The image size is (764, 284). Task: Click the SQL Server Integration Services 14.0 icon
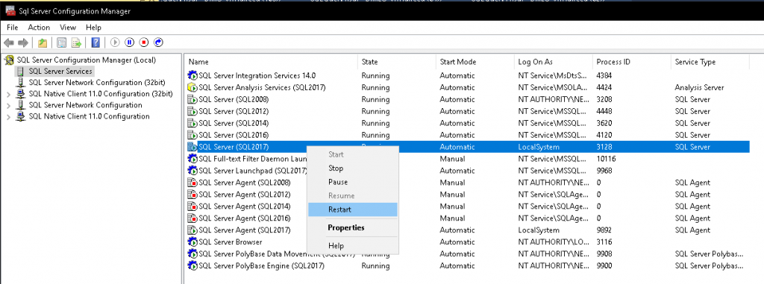[x=192, y=76]
